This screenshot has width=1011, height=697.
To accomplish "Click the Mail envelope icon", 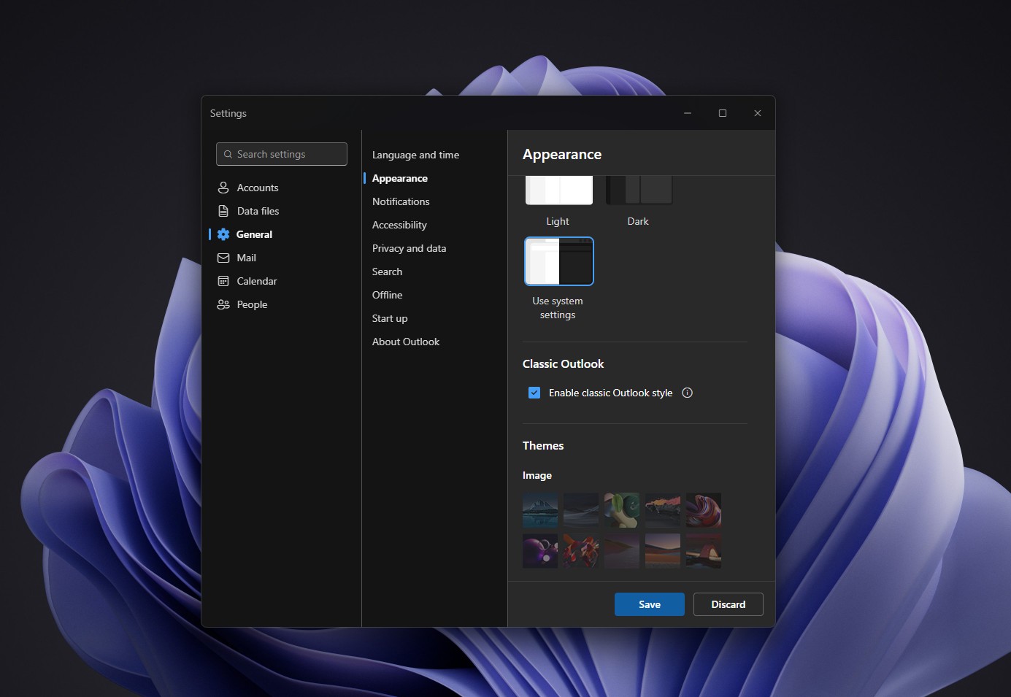I will point(223,258).
